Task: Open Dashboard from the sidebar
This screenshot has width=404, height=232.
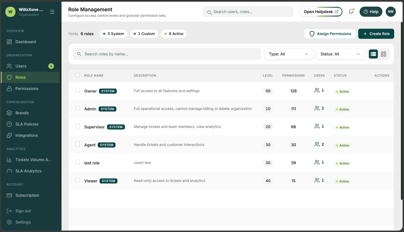Action: pos(30,42)
